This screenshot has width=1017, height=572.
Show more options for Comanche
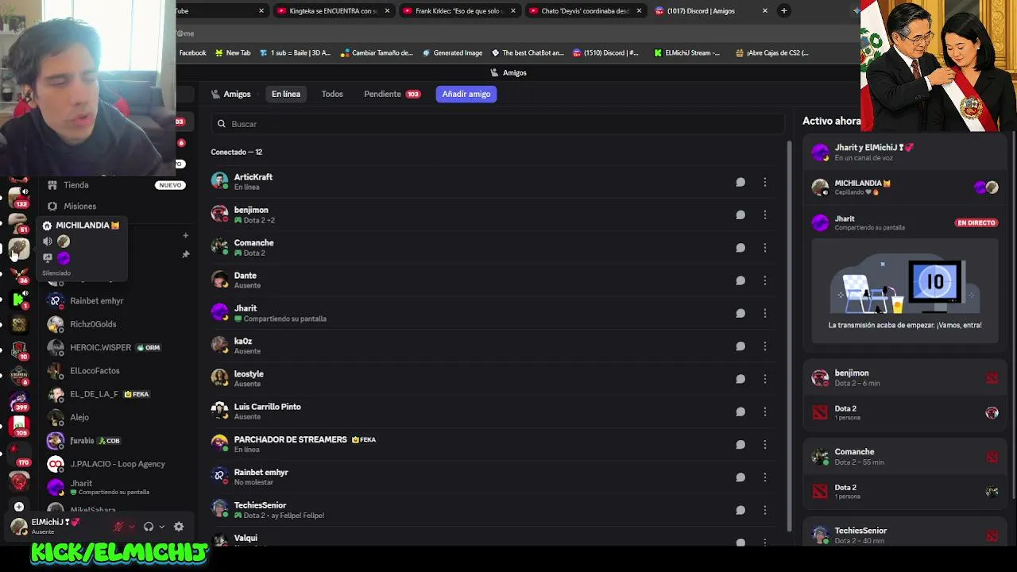coord(765,248)
